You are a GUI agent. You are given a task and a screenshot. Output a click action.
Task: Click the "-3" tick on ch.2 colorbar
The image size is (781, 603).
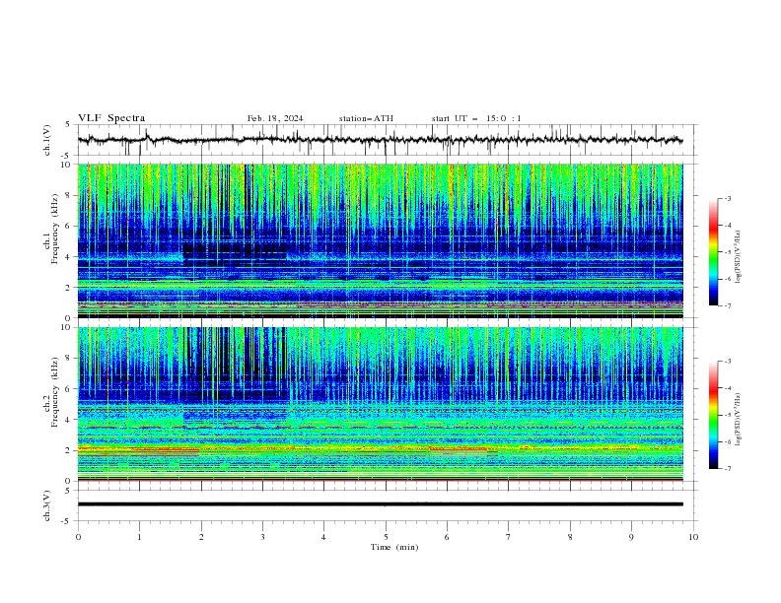(727, 362)
